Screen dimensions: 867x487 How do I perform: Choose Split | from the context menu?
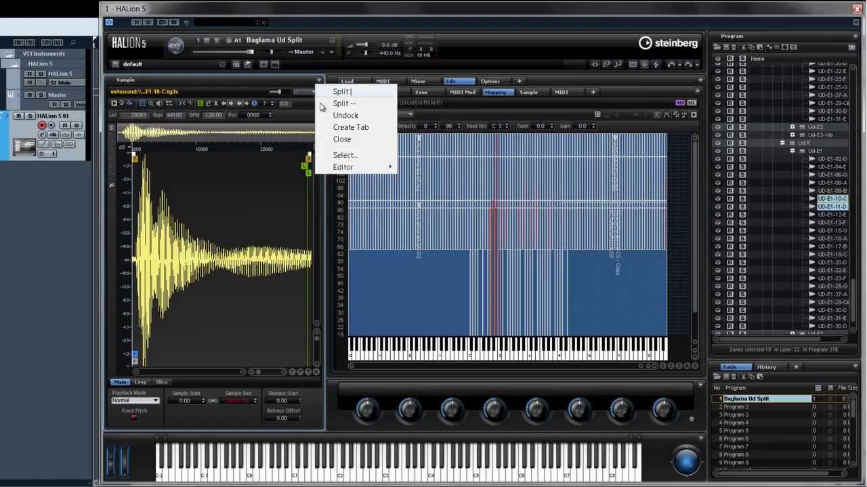342,91
